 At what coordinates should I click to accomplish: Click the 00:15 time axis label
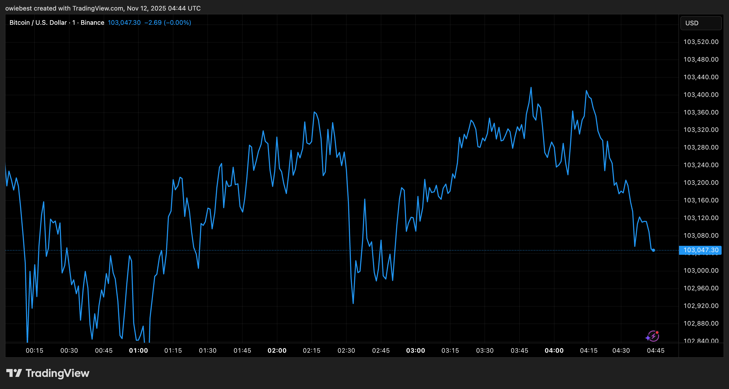pos(34,351)
